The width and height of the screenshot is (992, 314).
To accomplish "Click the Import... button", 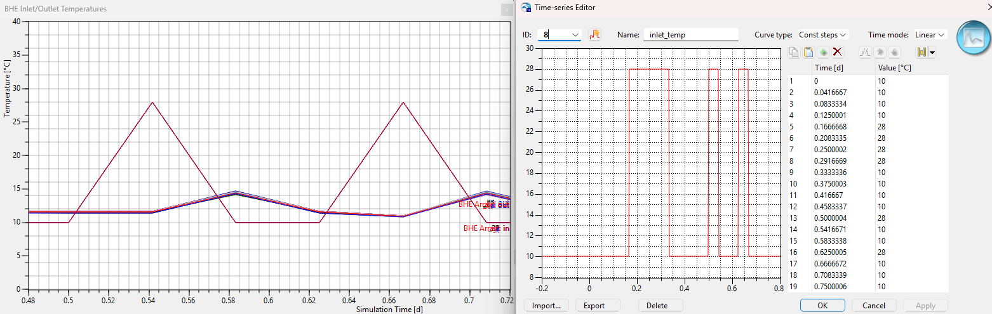I will click(546, 305).
